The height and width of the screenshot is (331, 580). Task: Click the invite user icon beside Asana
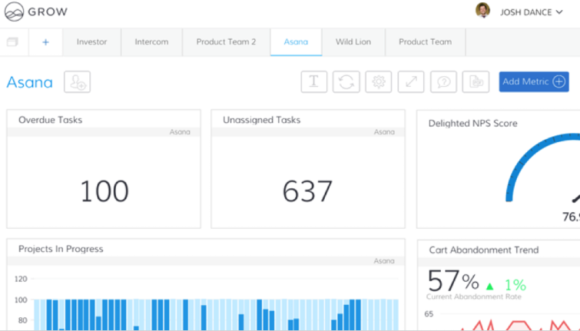[x=78, y=82]
